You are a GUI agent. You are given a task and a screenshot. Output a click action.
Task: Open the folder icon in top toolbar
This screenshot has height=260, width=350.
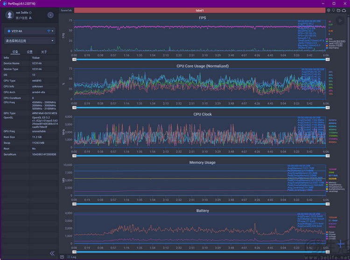tap(339, 10)
